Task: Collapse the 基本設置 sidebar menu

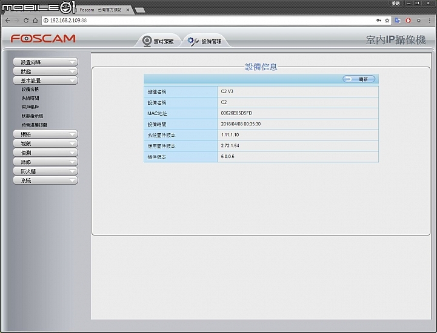Action: (x=45, y=81)
